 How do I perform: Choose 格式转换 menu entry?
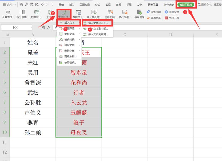69,40
